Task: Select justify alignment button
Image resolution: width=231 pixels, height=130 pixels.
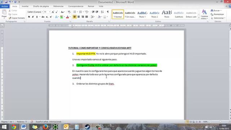Action: (x=87, y=17)
